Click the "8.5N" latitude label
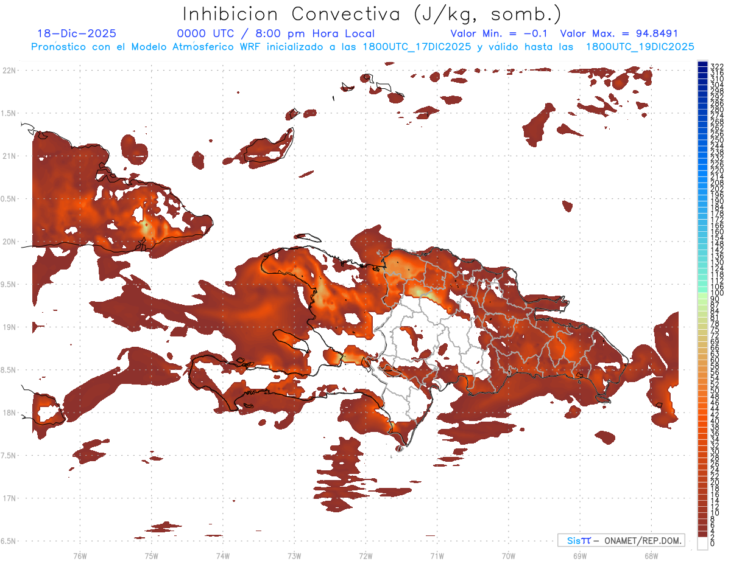The image size is (731, 564). 9,370
